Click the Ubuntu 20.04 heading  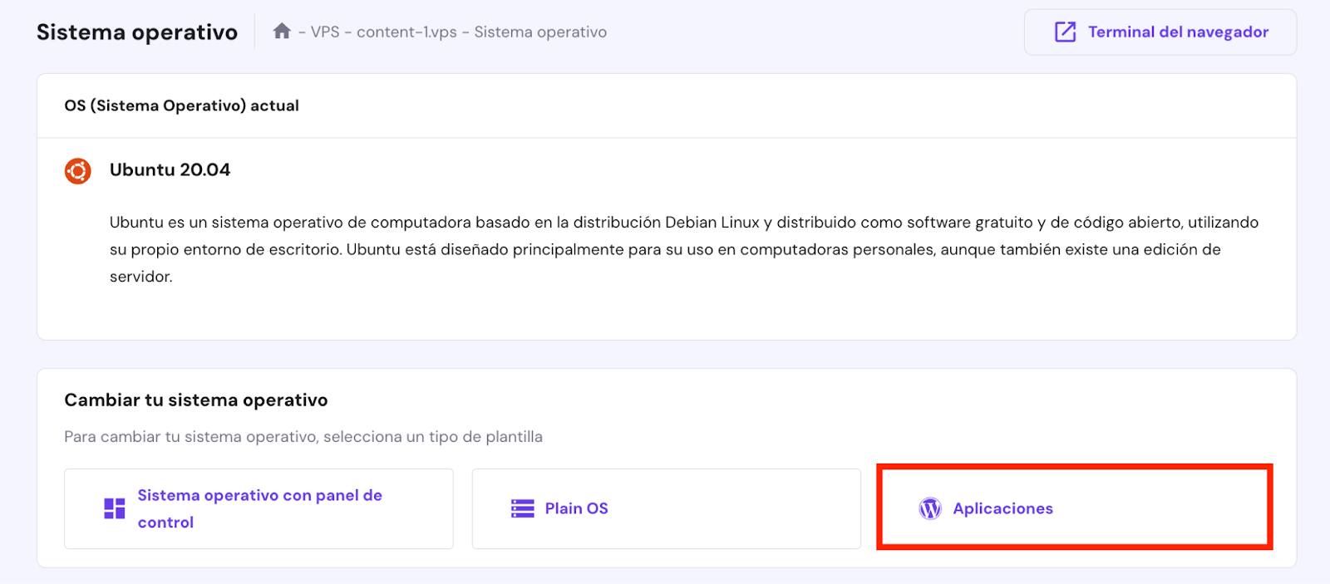tap(170, 170)
